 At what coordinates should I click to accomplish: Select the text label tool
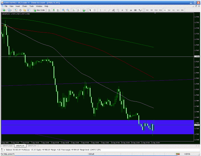tap(127, 10)
